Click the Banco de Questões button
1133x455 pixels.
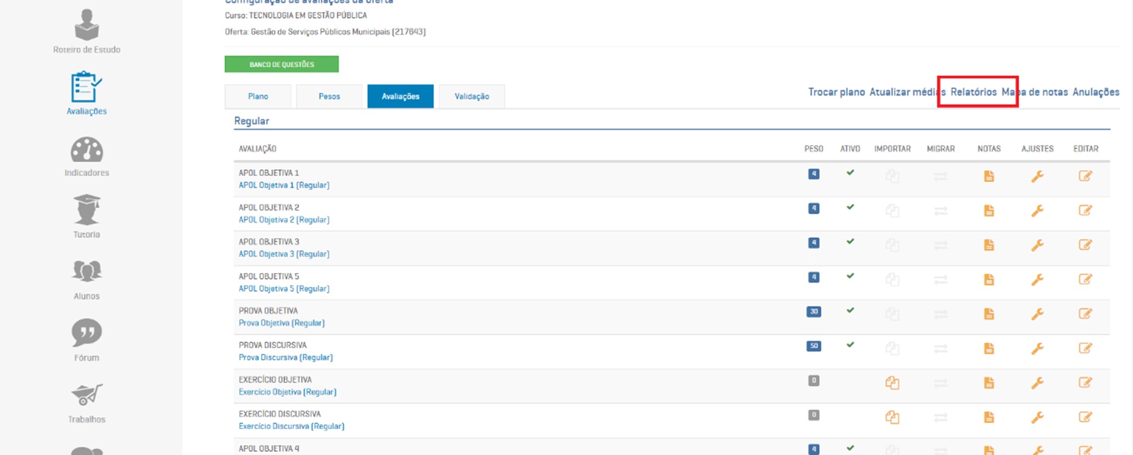click(281, 64)
